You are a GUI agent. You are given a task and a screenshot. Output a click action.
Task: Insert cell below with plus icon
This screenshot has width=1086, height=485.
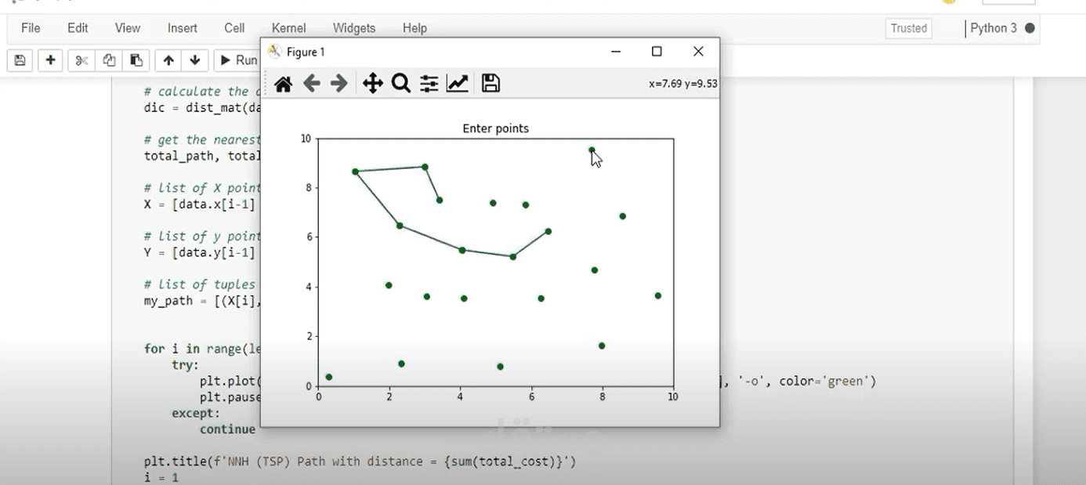(50, 60)
